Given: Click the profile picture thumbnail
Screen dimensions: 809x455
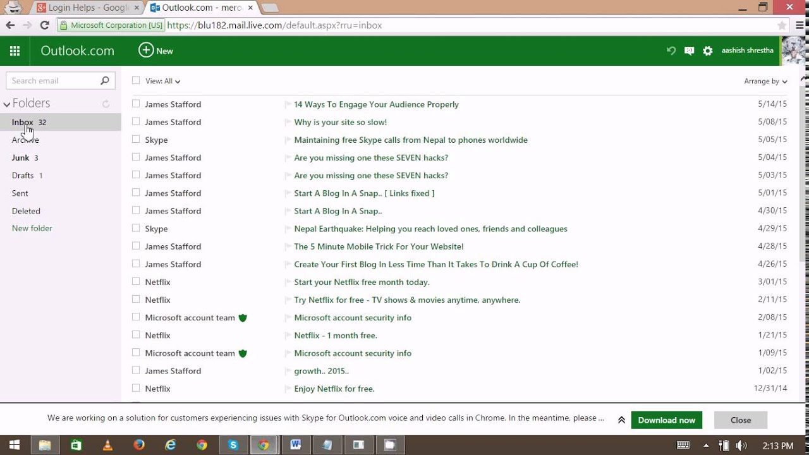Looking at the screenshot, I should pyautogui.click(x=794, y=51).
